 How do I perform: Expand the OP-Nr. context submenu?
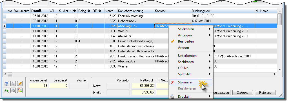click(191, 68)
